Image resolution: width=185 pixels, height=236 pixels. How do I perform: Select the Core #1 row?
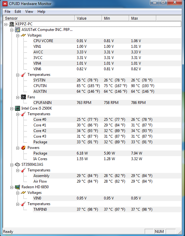107,125
